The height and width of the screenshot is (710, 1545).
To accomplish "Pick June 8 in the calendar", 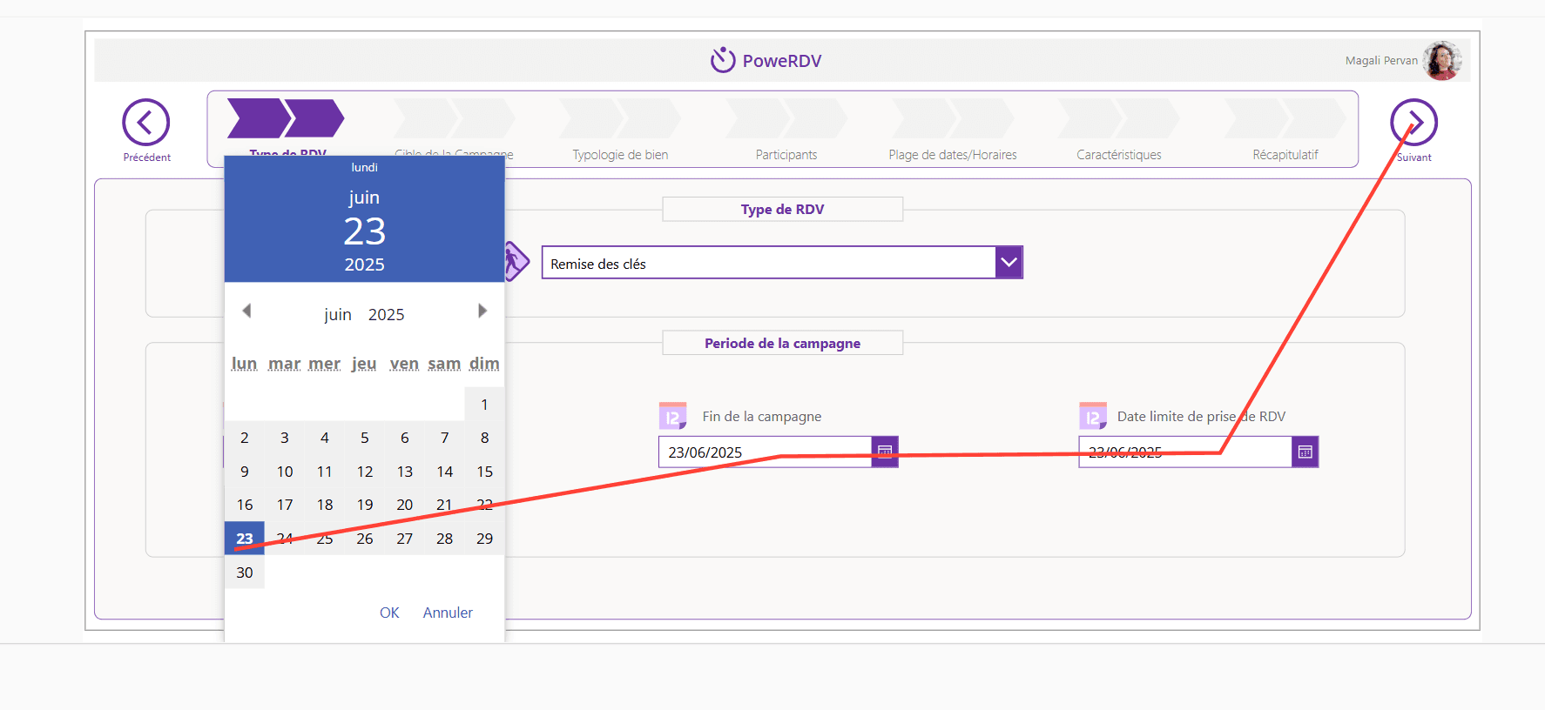I will (x=484, y=438).
